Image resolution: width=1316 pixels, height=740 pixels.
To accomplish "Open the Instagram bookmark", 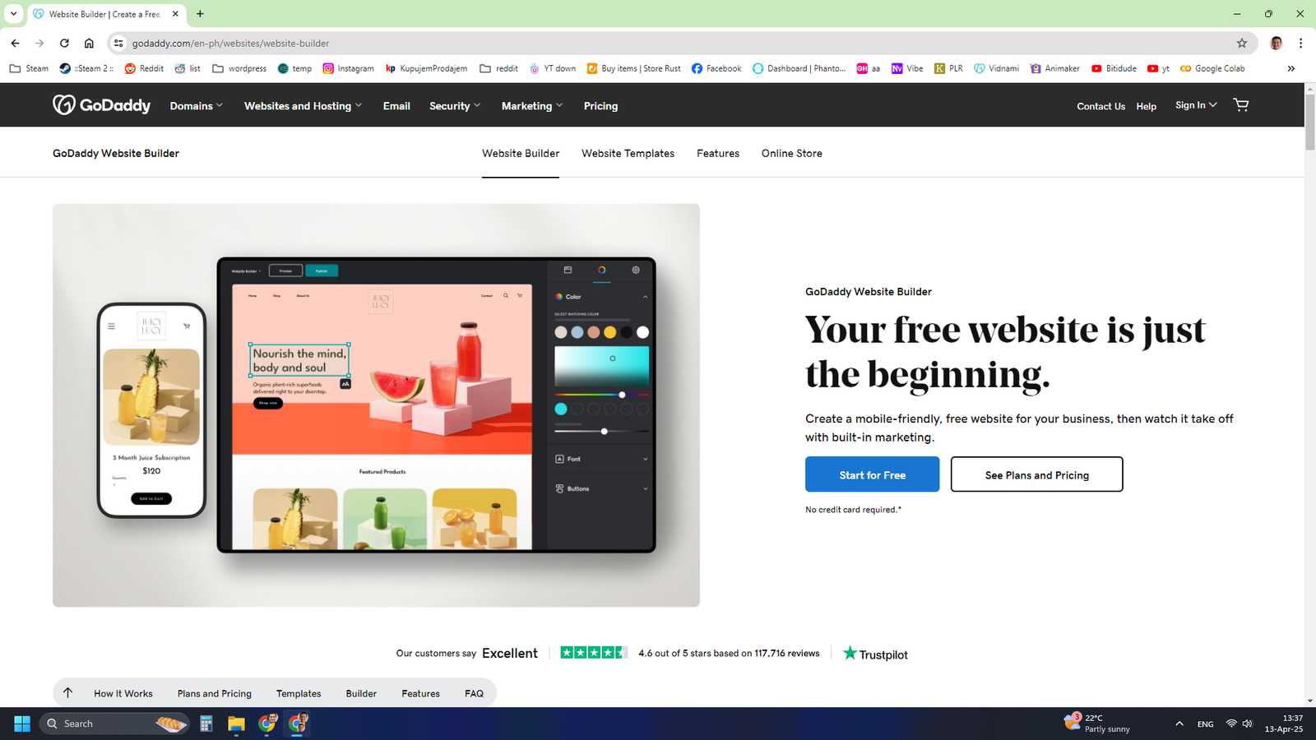I will [x=348, y=68].
